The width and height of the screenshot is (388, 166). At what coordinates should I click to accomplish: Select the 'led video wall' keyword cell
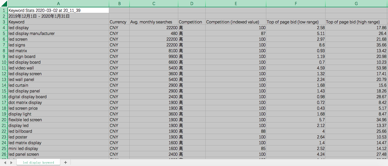tap(58, 68)
